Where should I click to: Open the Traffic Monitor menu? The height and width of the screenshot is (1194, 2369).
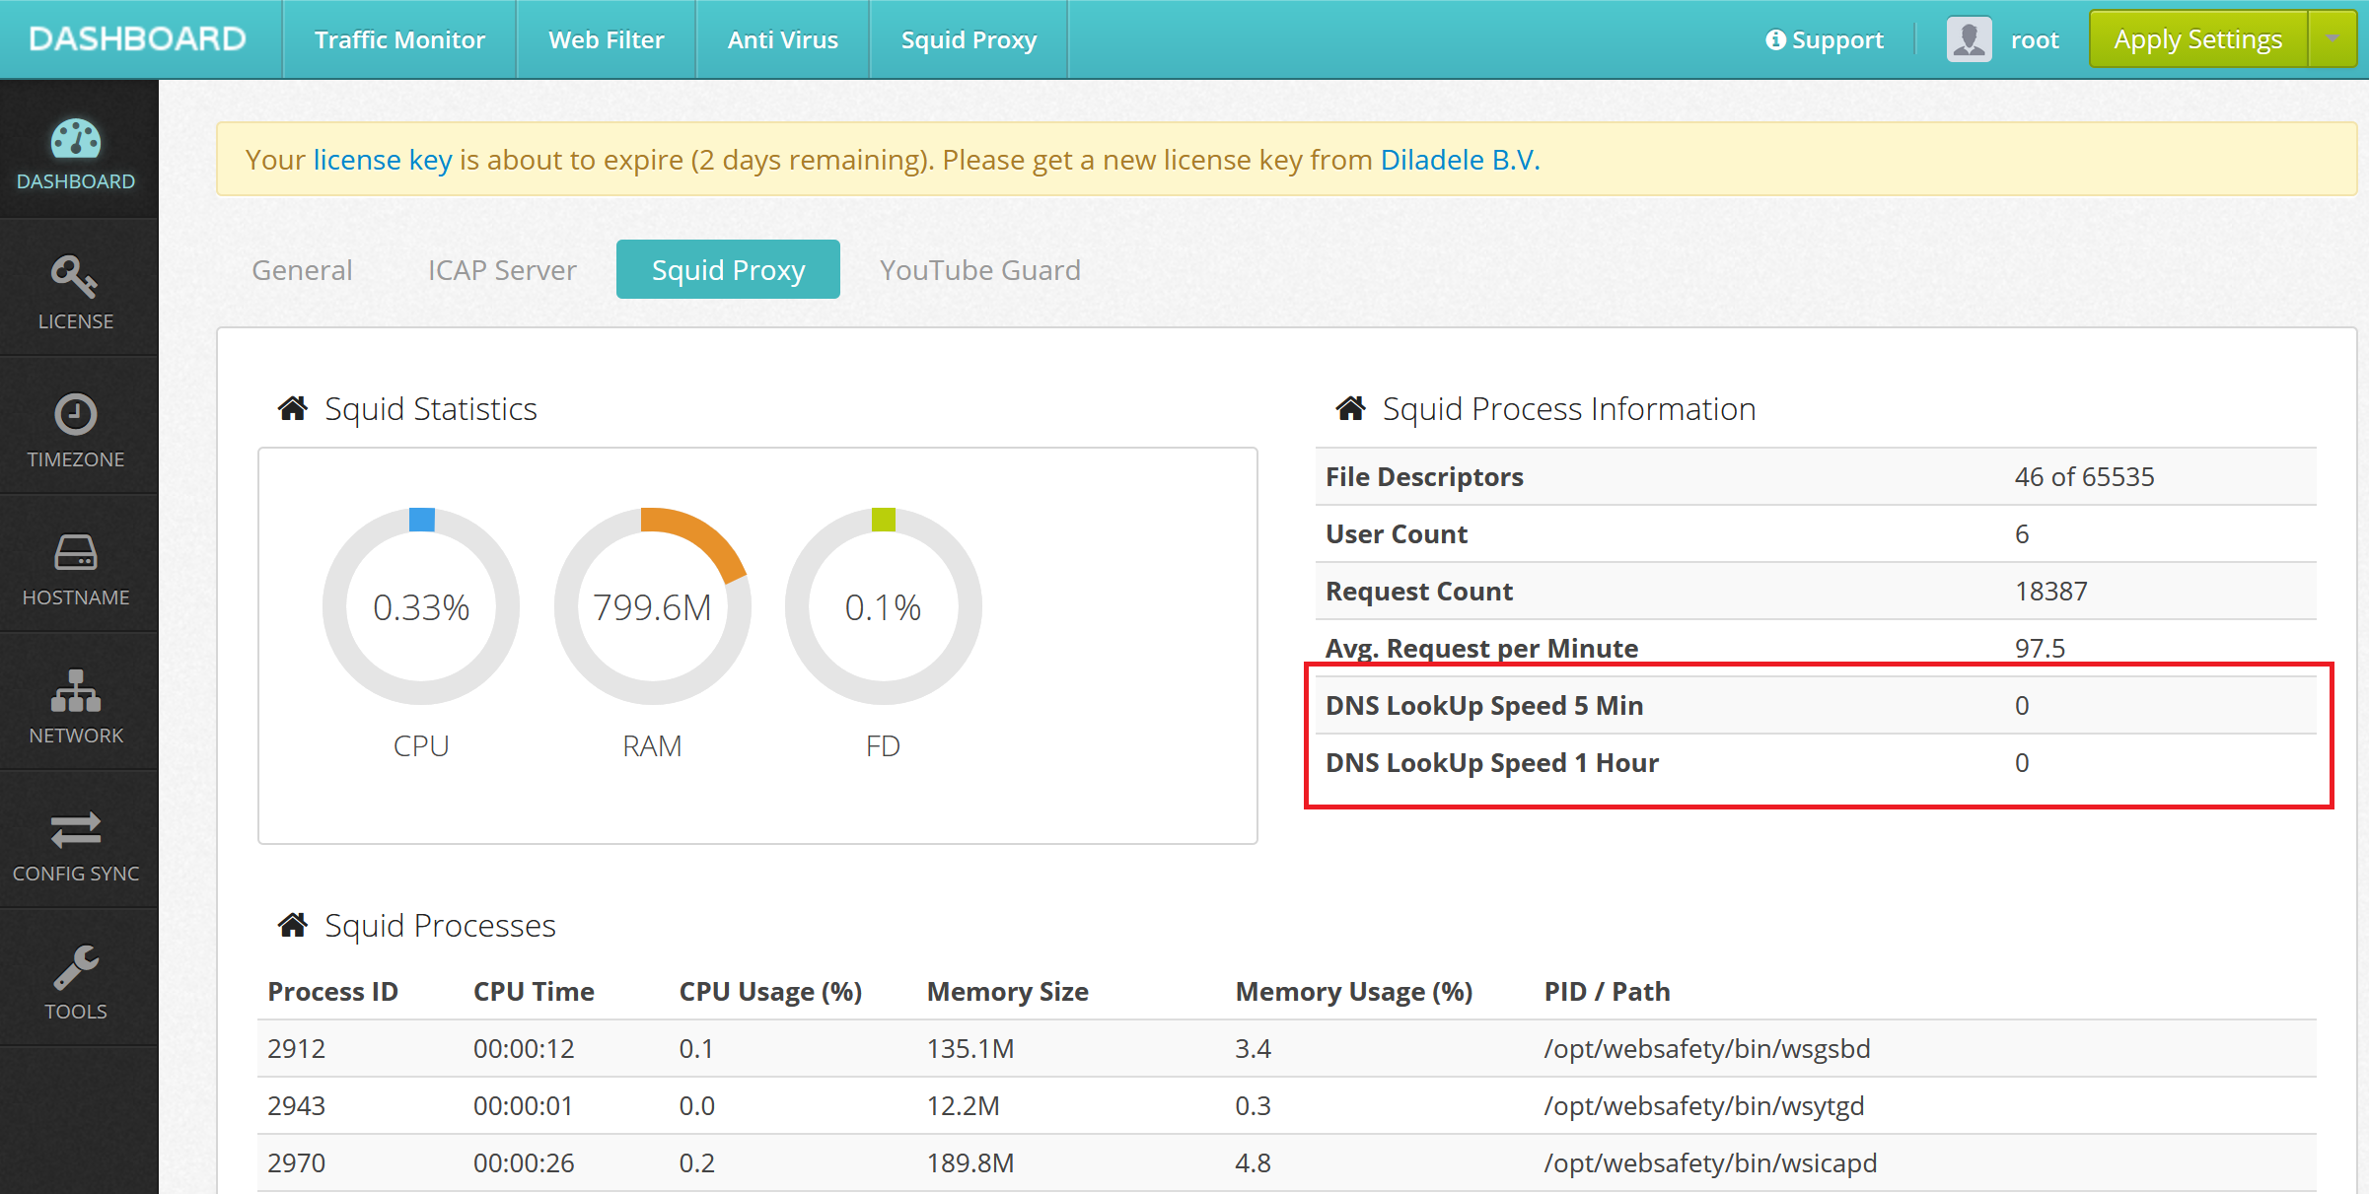(399, 39)
